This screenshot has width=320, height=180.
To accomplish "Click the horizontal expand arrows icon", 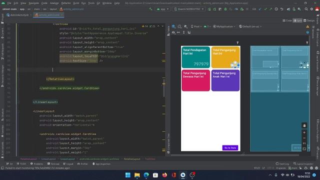I will 178,32.
